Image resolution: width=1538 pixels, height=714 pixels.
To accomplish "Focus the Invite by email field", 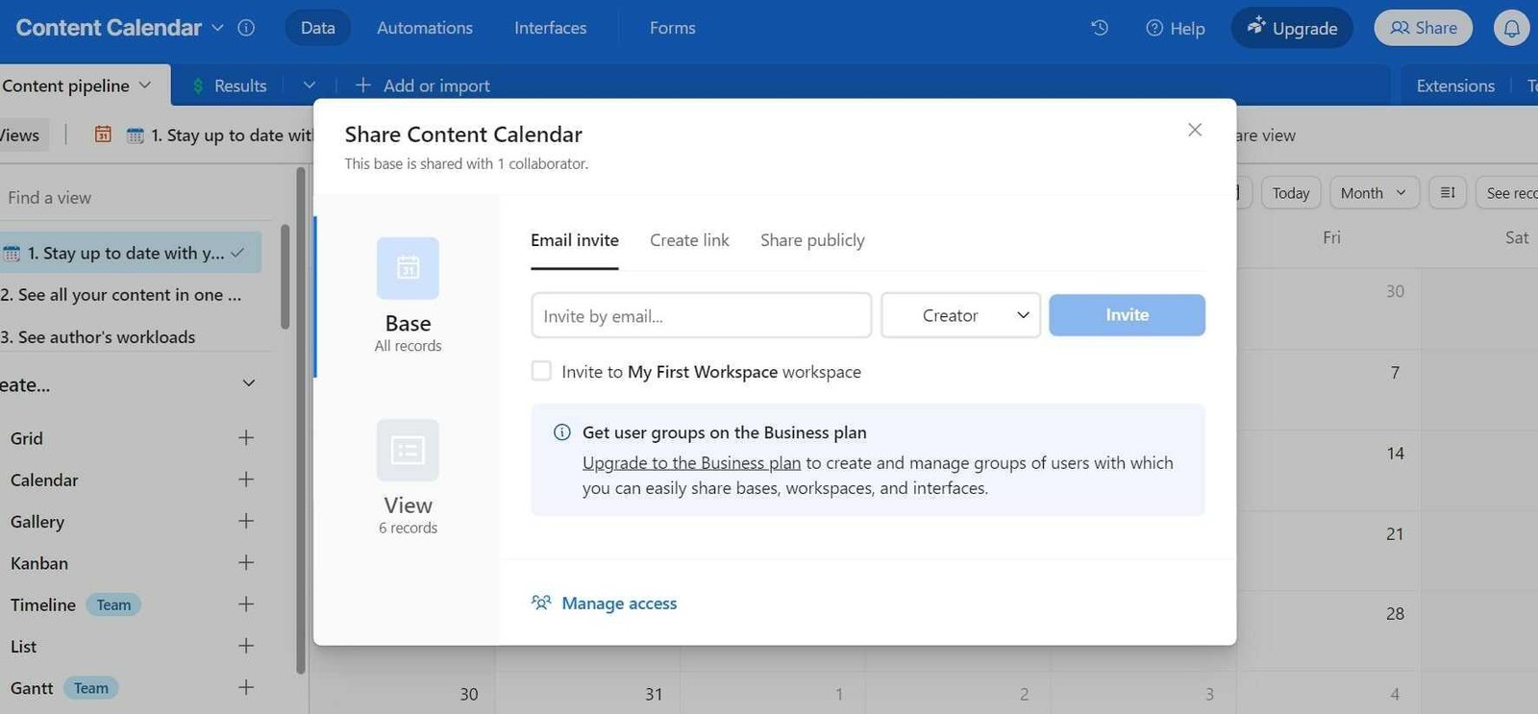I will click(x=702, y=315).
